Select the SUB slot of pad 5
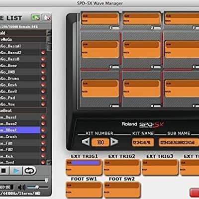Viewport: 199px width, 199px height. [x=141, y=45]
